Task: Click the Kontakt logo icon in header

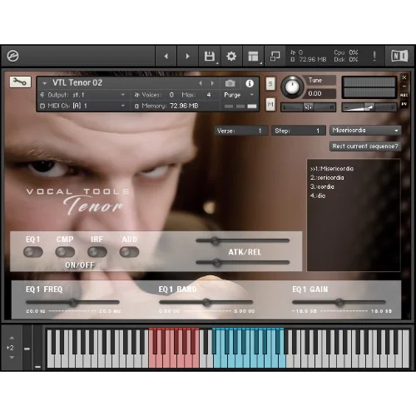Action: click(12, 56)
